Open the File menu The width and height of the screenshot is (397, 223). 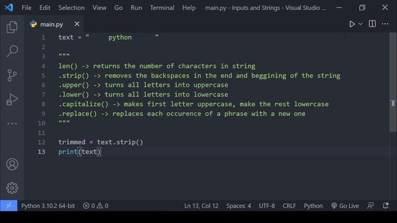point(27,8)
